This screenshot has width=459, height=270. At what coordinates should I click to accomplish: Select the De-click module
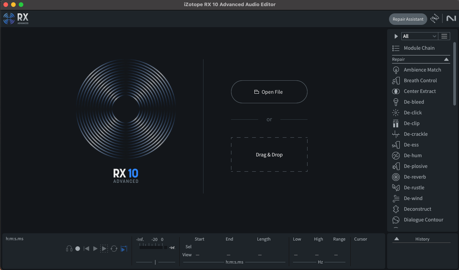[412, 112]
